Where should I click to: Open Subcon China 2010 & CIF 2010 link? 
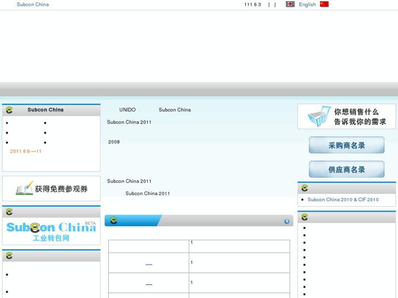[343, 200]
